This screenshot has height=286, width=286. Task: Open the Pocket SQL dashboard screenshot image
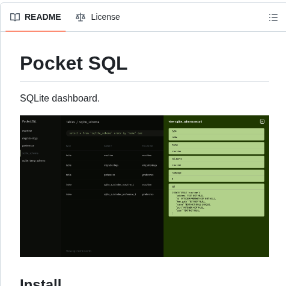[x=144, y=186]
